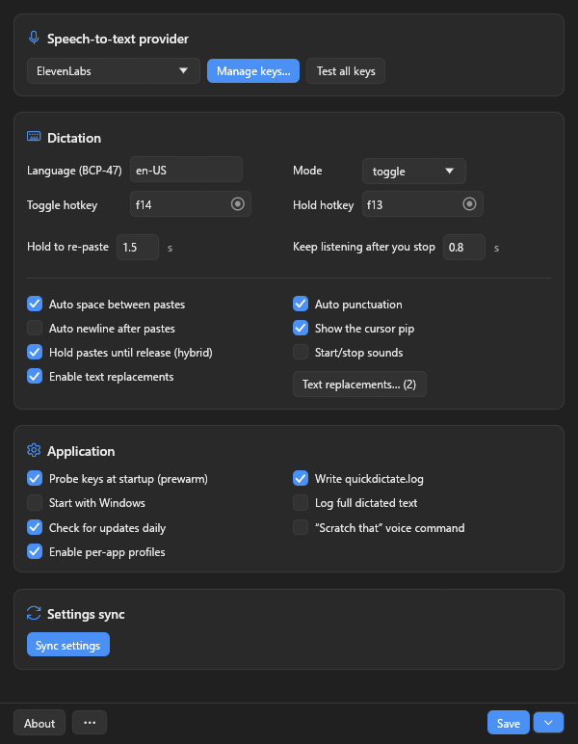The height and width of the screenshot is (744, 578).
Task: Click the gear icon beside Application heading
Action: [x=34, y=450]
